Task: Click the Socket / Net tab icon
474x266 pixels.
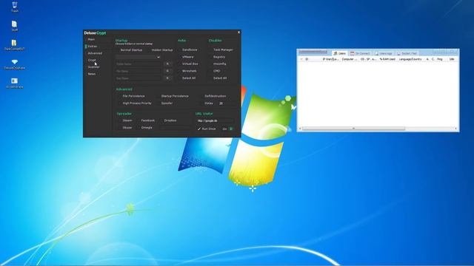Action: pos(398,53)
